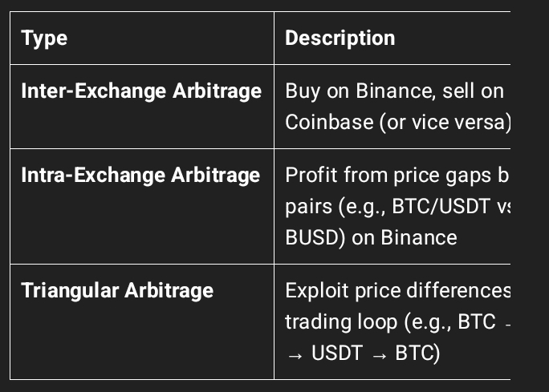This screenshot has height=392, width=549.
Task: Click the "→ USDT → BTC)" line
Action: (x=362, y=354)
